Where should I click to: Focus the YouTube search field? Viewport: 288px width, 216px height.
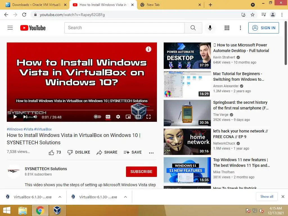click(x=124, y=28)
